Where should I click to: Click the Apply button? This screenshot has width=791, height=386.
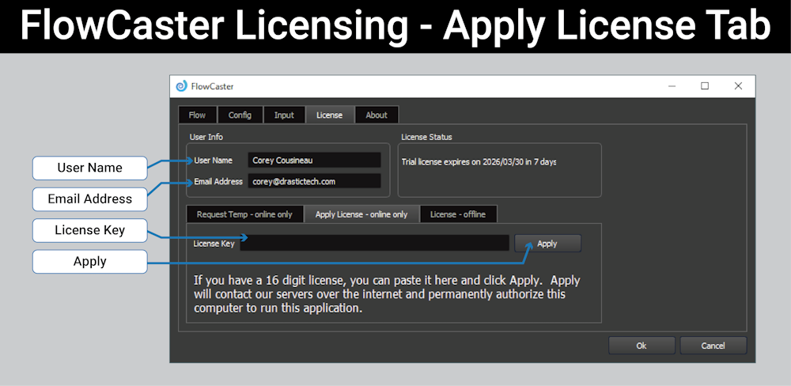pos(547,243)
